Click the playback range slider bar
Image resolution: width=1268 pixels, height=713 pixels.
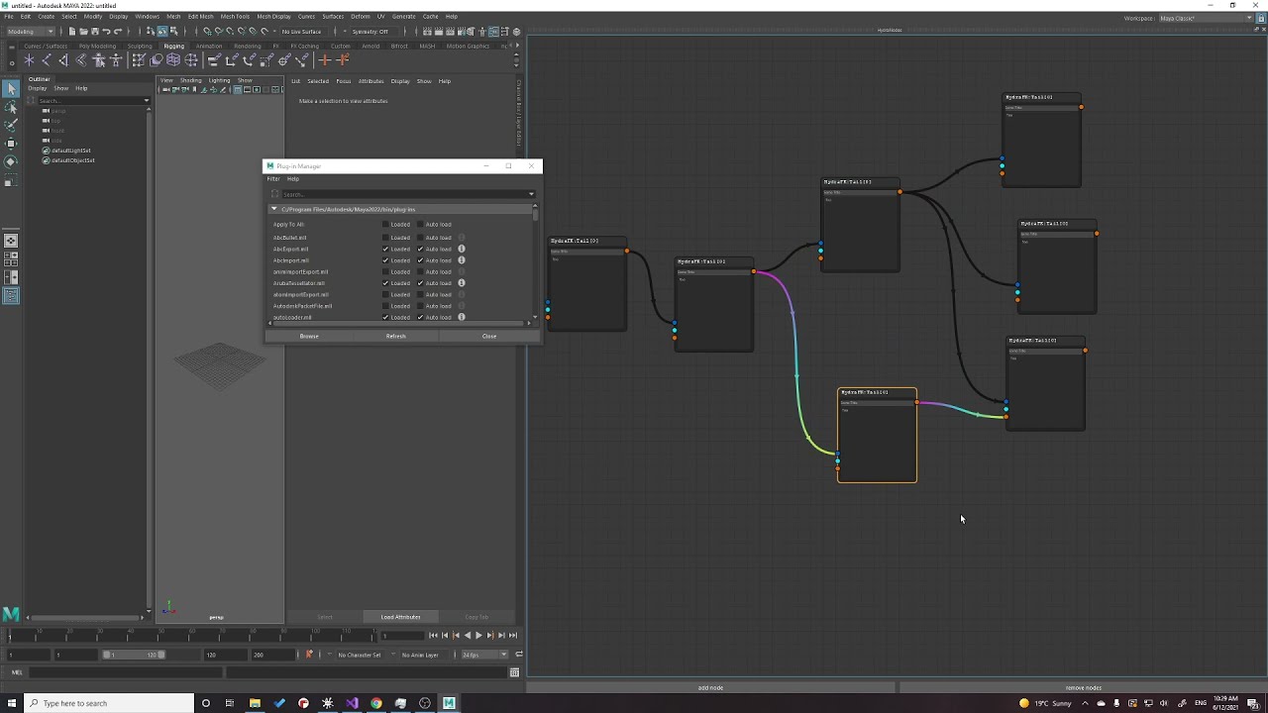coord(134,655)
